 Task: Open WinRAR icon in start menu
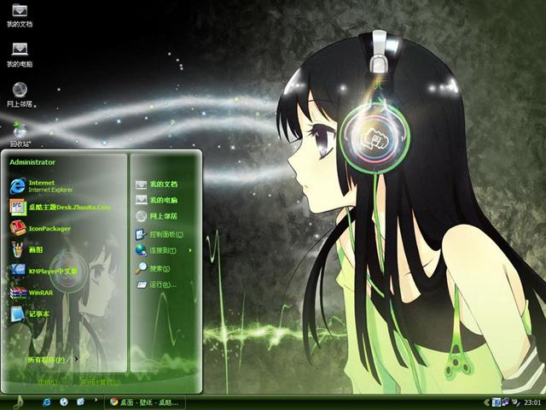pos(17,292)
